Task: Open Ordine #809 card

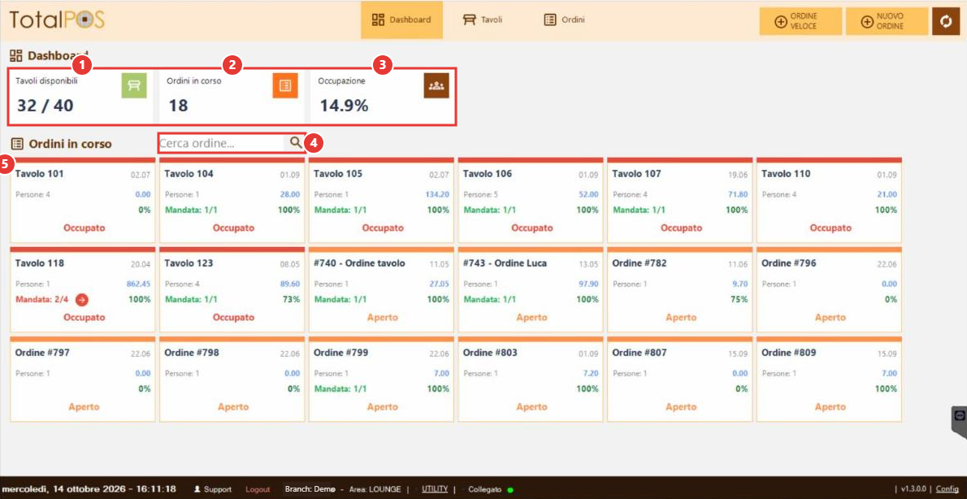Action: (x=829, y=379)
